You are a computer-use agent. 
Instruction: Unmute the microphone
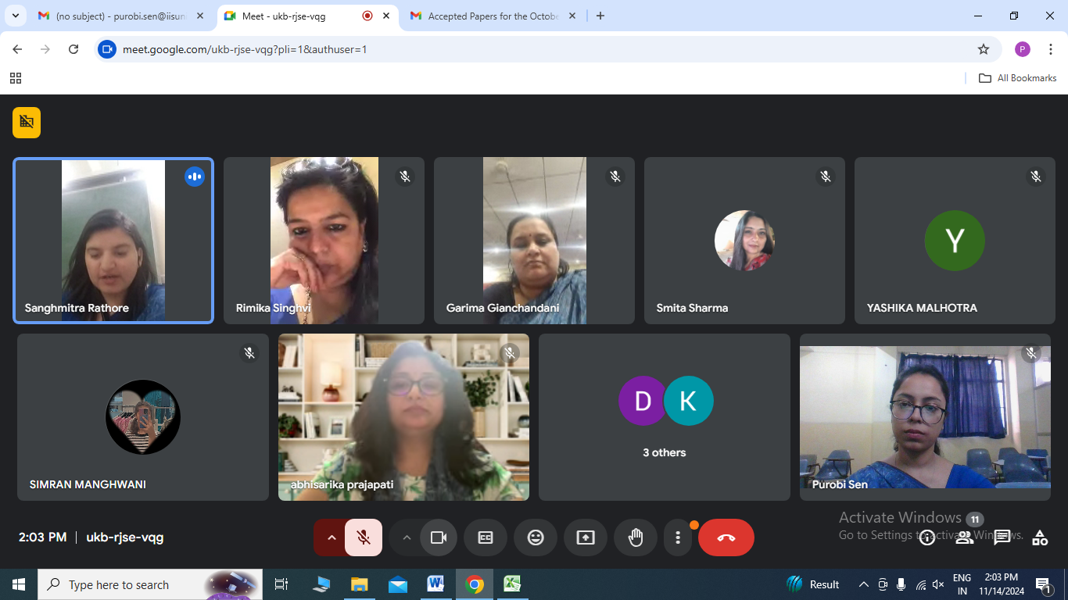point(364,537)
